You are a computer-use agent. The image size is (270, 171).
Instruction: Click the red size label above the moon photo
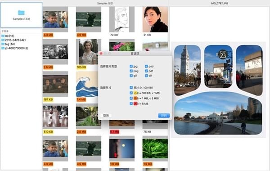point(114,132)
